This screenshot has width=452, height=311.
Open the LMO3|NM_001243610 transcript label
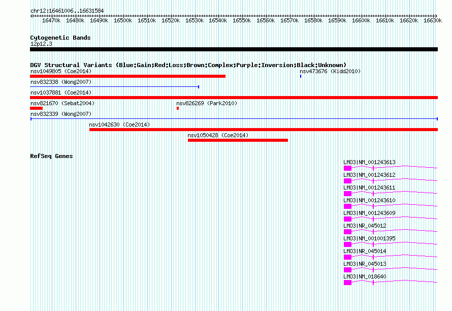pos(369,200)
